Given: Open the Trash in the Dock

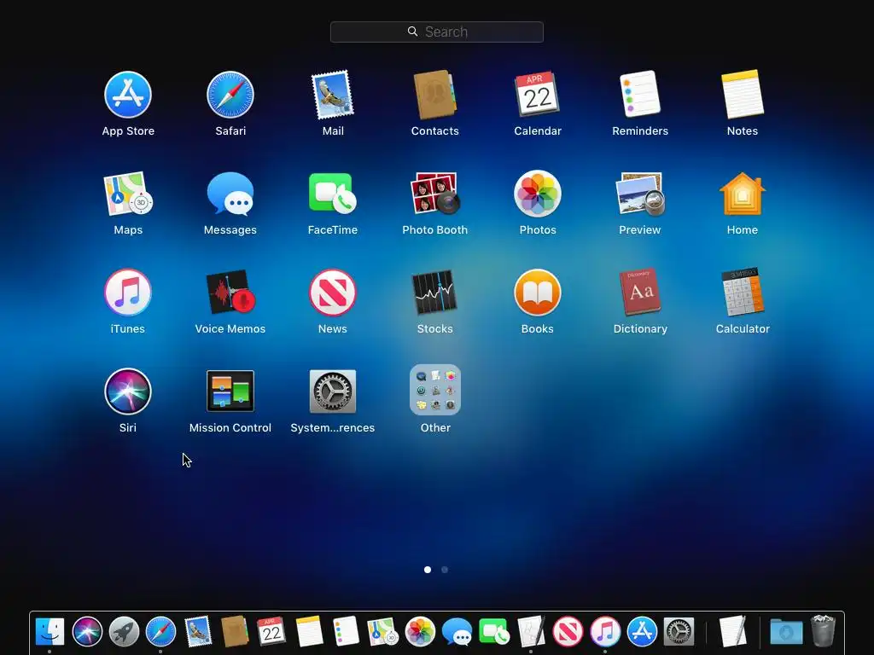Looking at the screenshot, I should 824,632.
